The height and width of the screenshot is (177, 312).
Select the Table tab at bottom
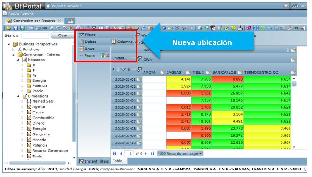117,161
